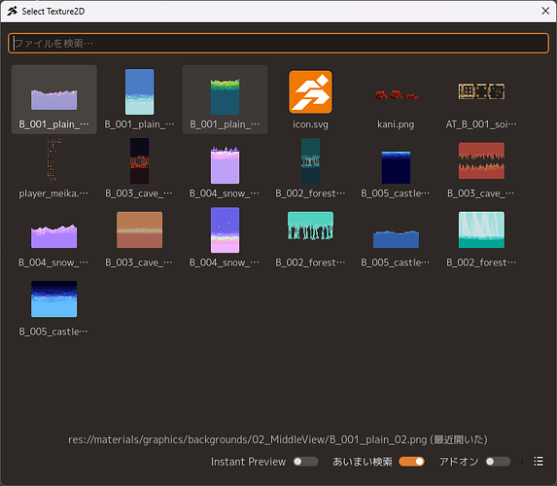Turn on the アドオン addons toggle
The width and height of the screenshot is (557, 486).
click(498, 462)
